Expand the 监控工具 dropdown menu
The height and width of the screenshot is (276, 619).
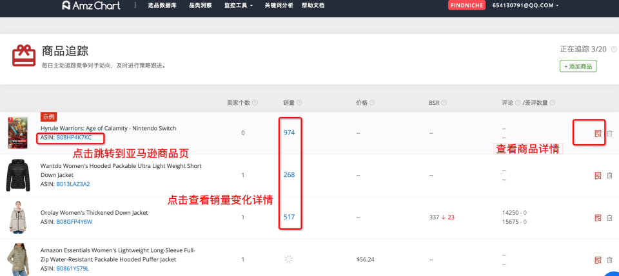pyautogui.click(x=239, y=5)
